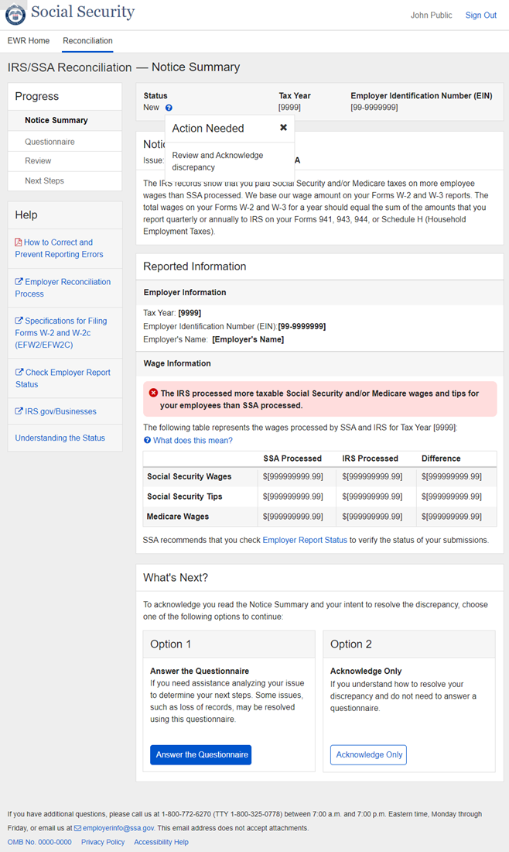Click Sign Out in the header
509x852 pixels.
[480, 15]
